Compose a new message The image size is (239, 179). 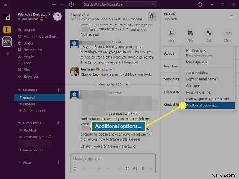[57, 16]
